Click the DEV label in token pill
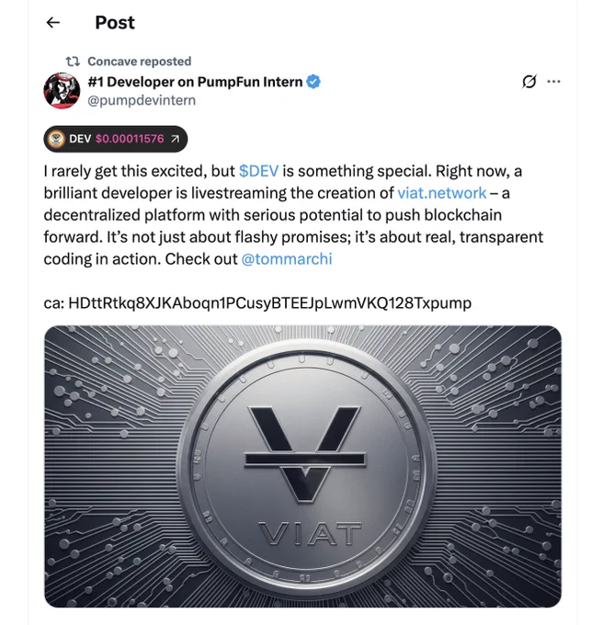This screenshot has height=625, width=603. pos(80,139)
